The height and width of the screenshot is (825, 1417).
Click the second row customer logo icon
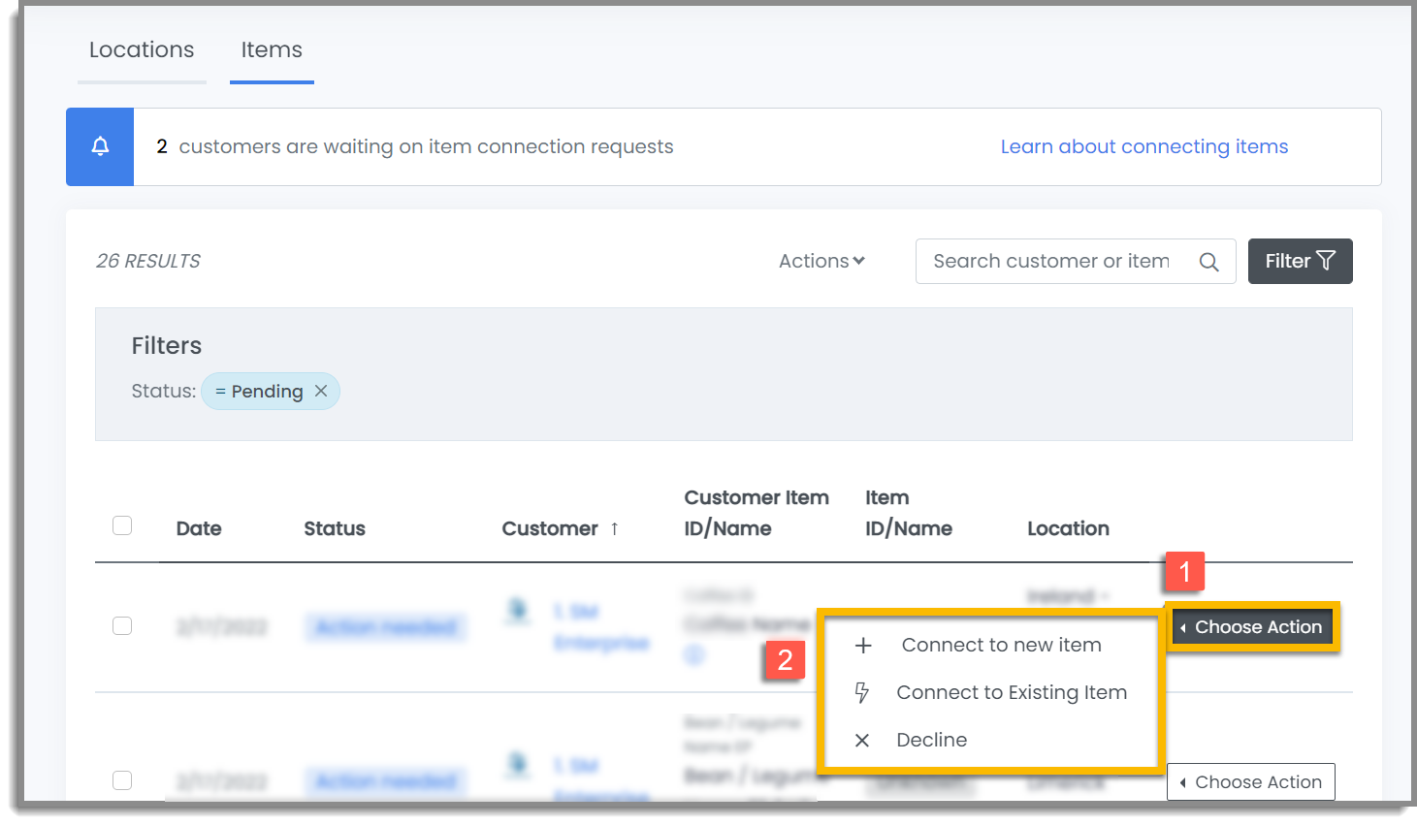518,765
